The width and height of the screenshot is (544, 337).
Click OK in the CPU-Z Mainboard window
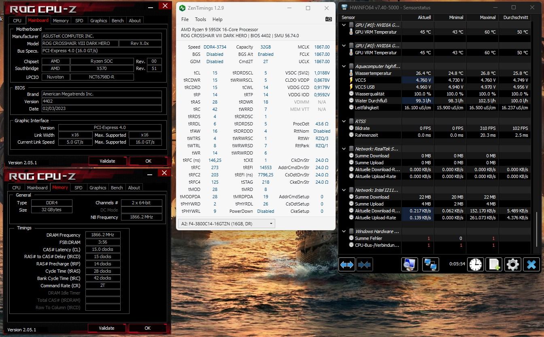[x=148, y=161]
